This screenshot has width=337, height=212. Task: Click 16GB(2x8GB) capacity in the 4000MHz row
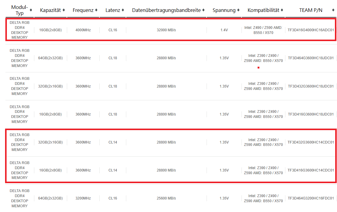50,30
